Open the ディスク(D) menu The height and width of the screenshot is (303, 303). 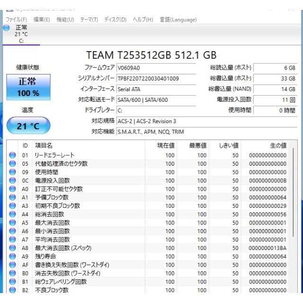[116, 19]
